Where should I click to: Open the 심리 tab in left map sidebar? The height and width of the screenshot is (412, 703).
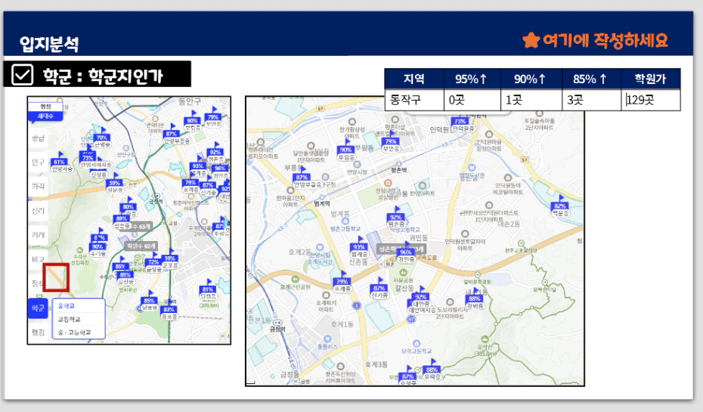pyautogui.click(x=38, y=211)
